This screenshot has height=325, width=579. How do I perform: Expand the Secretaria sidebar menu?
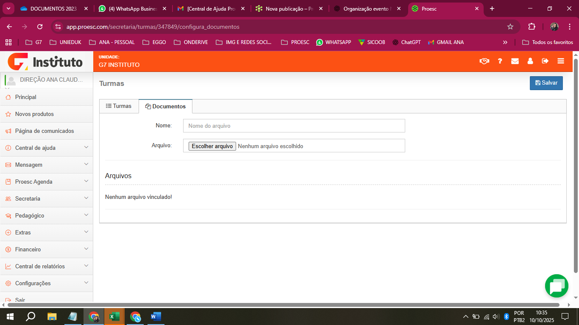click(46, 198)
